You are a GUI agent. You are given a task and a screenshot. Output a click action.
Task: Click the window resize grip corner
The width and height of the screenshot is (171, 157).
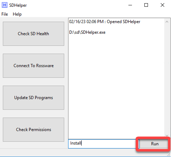click(169, 155)
